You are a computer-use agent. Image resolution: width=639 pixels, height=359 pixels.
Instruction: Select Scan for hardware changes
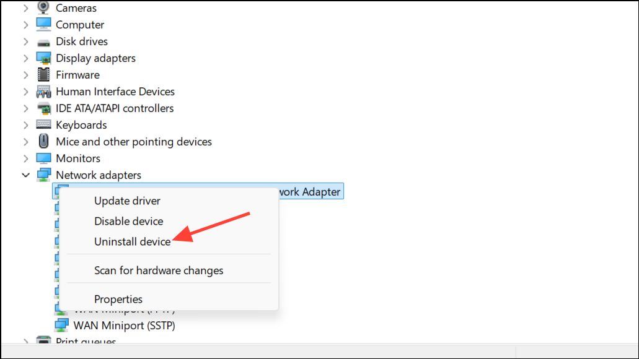158,270
